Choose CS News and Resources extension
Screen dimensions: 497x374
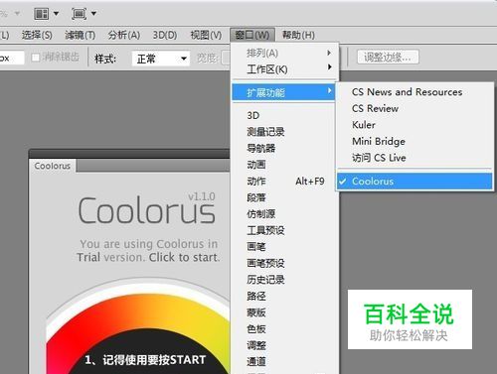click(x=414, y=92)
